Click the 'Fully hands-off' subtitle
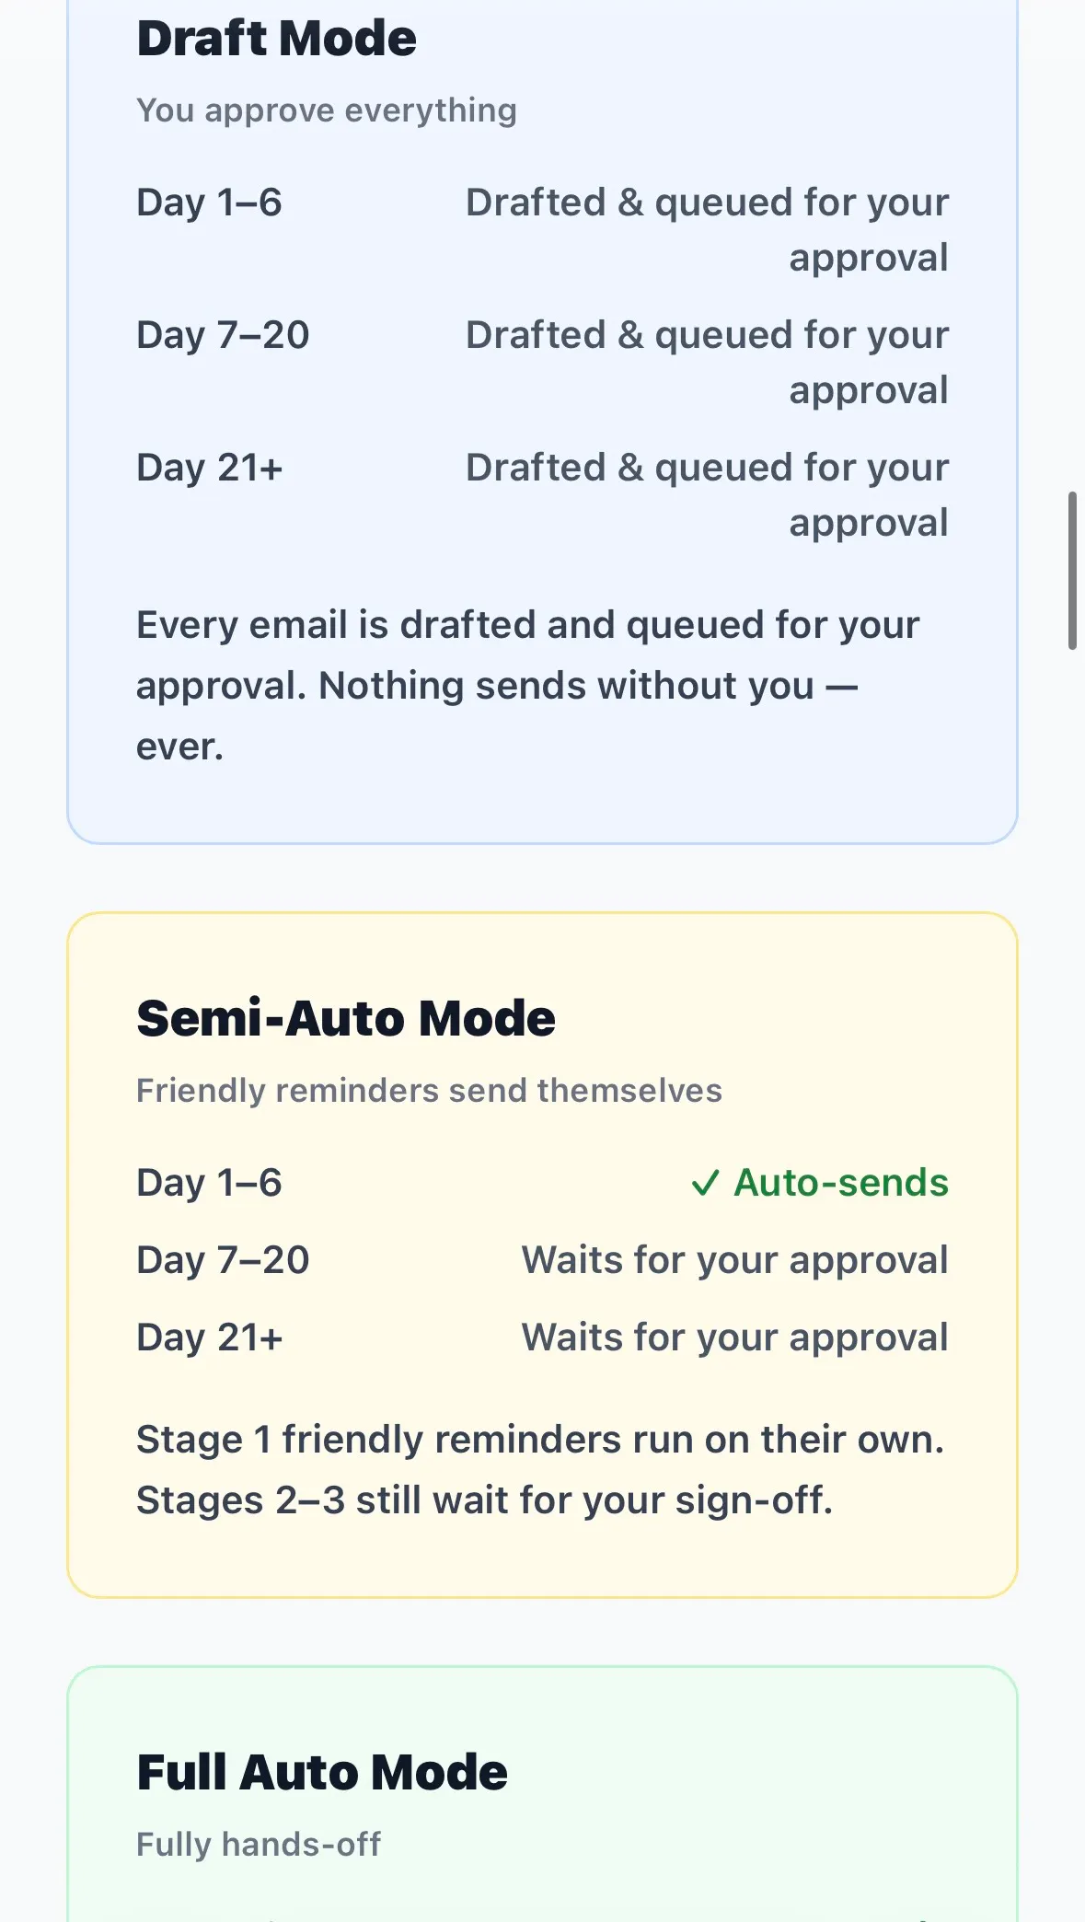Viewport: 1085px width, 1922px height. (259, 1845)
